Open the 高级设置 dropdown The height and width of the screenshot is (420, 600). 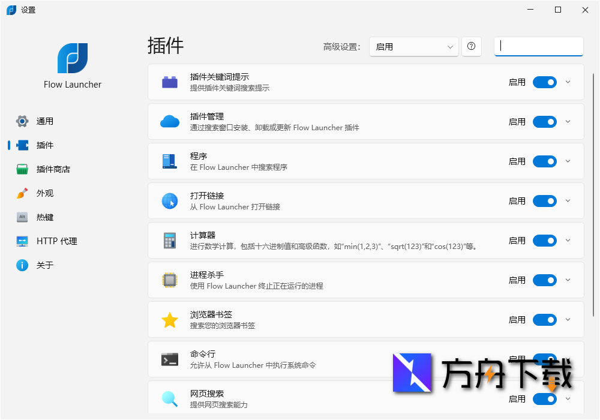tap(413, 46)
